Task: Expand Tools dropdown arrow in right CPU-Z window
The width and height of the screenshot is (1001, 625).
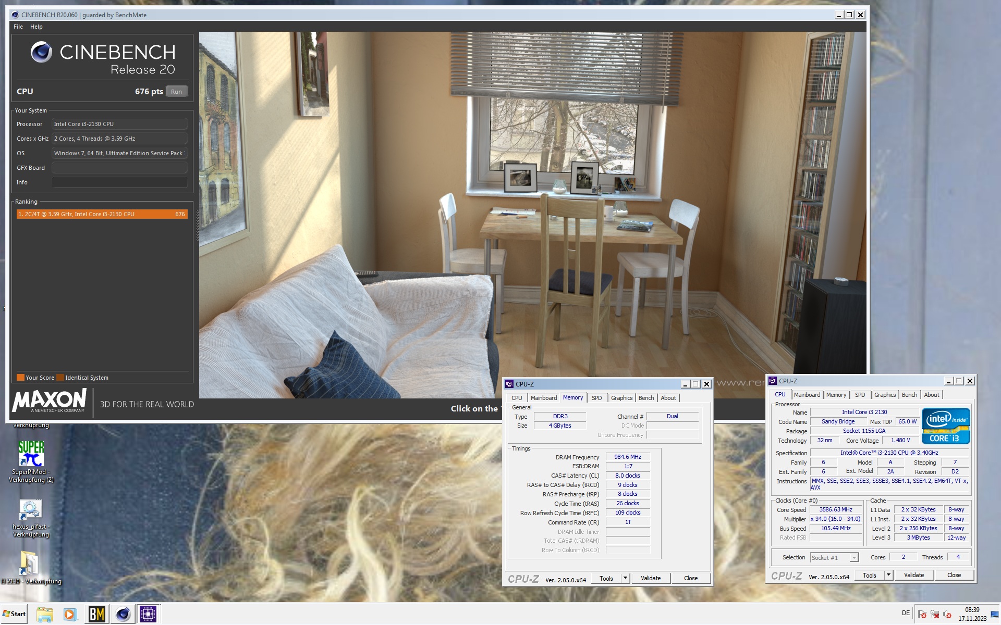Action: coord(889,575)
